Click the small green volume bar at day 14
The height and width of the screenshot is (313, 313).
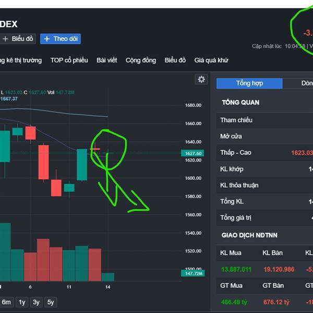coord(108,277)
